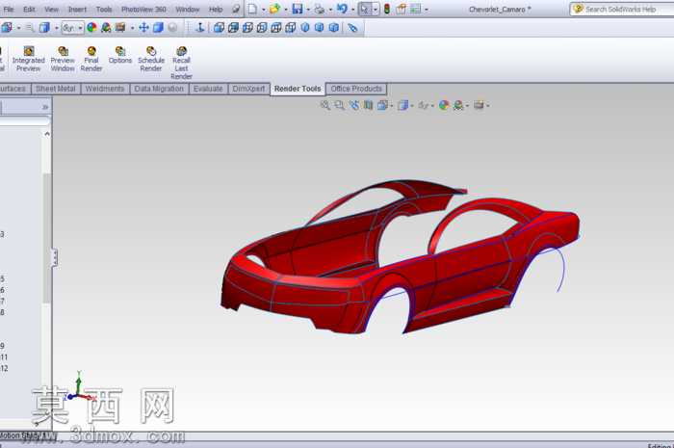Image resolution: width=674 pixels, height=448 pixels.
Task: Switch to Isometric view
Action: (x=305, y=28)
